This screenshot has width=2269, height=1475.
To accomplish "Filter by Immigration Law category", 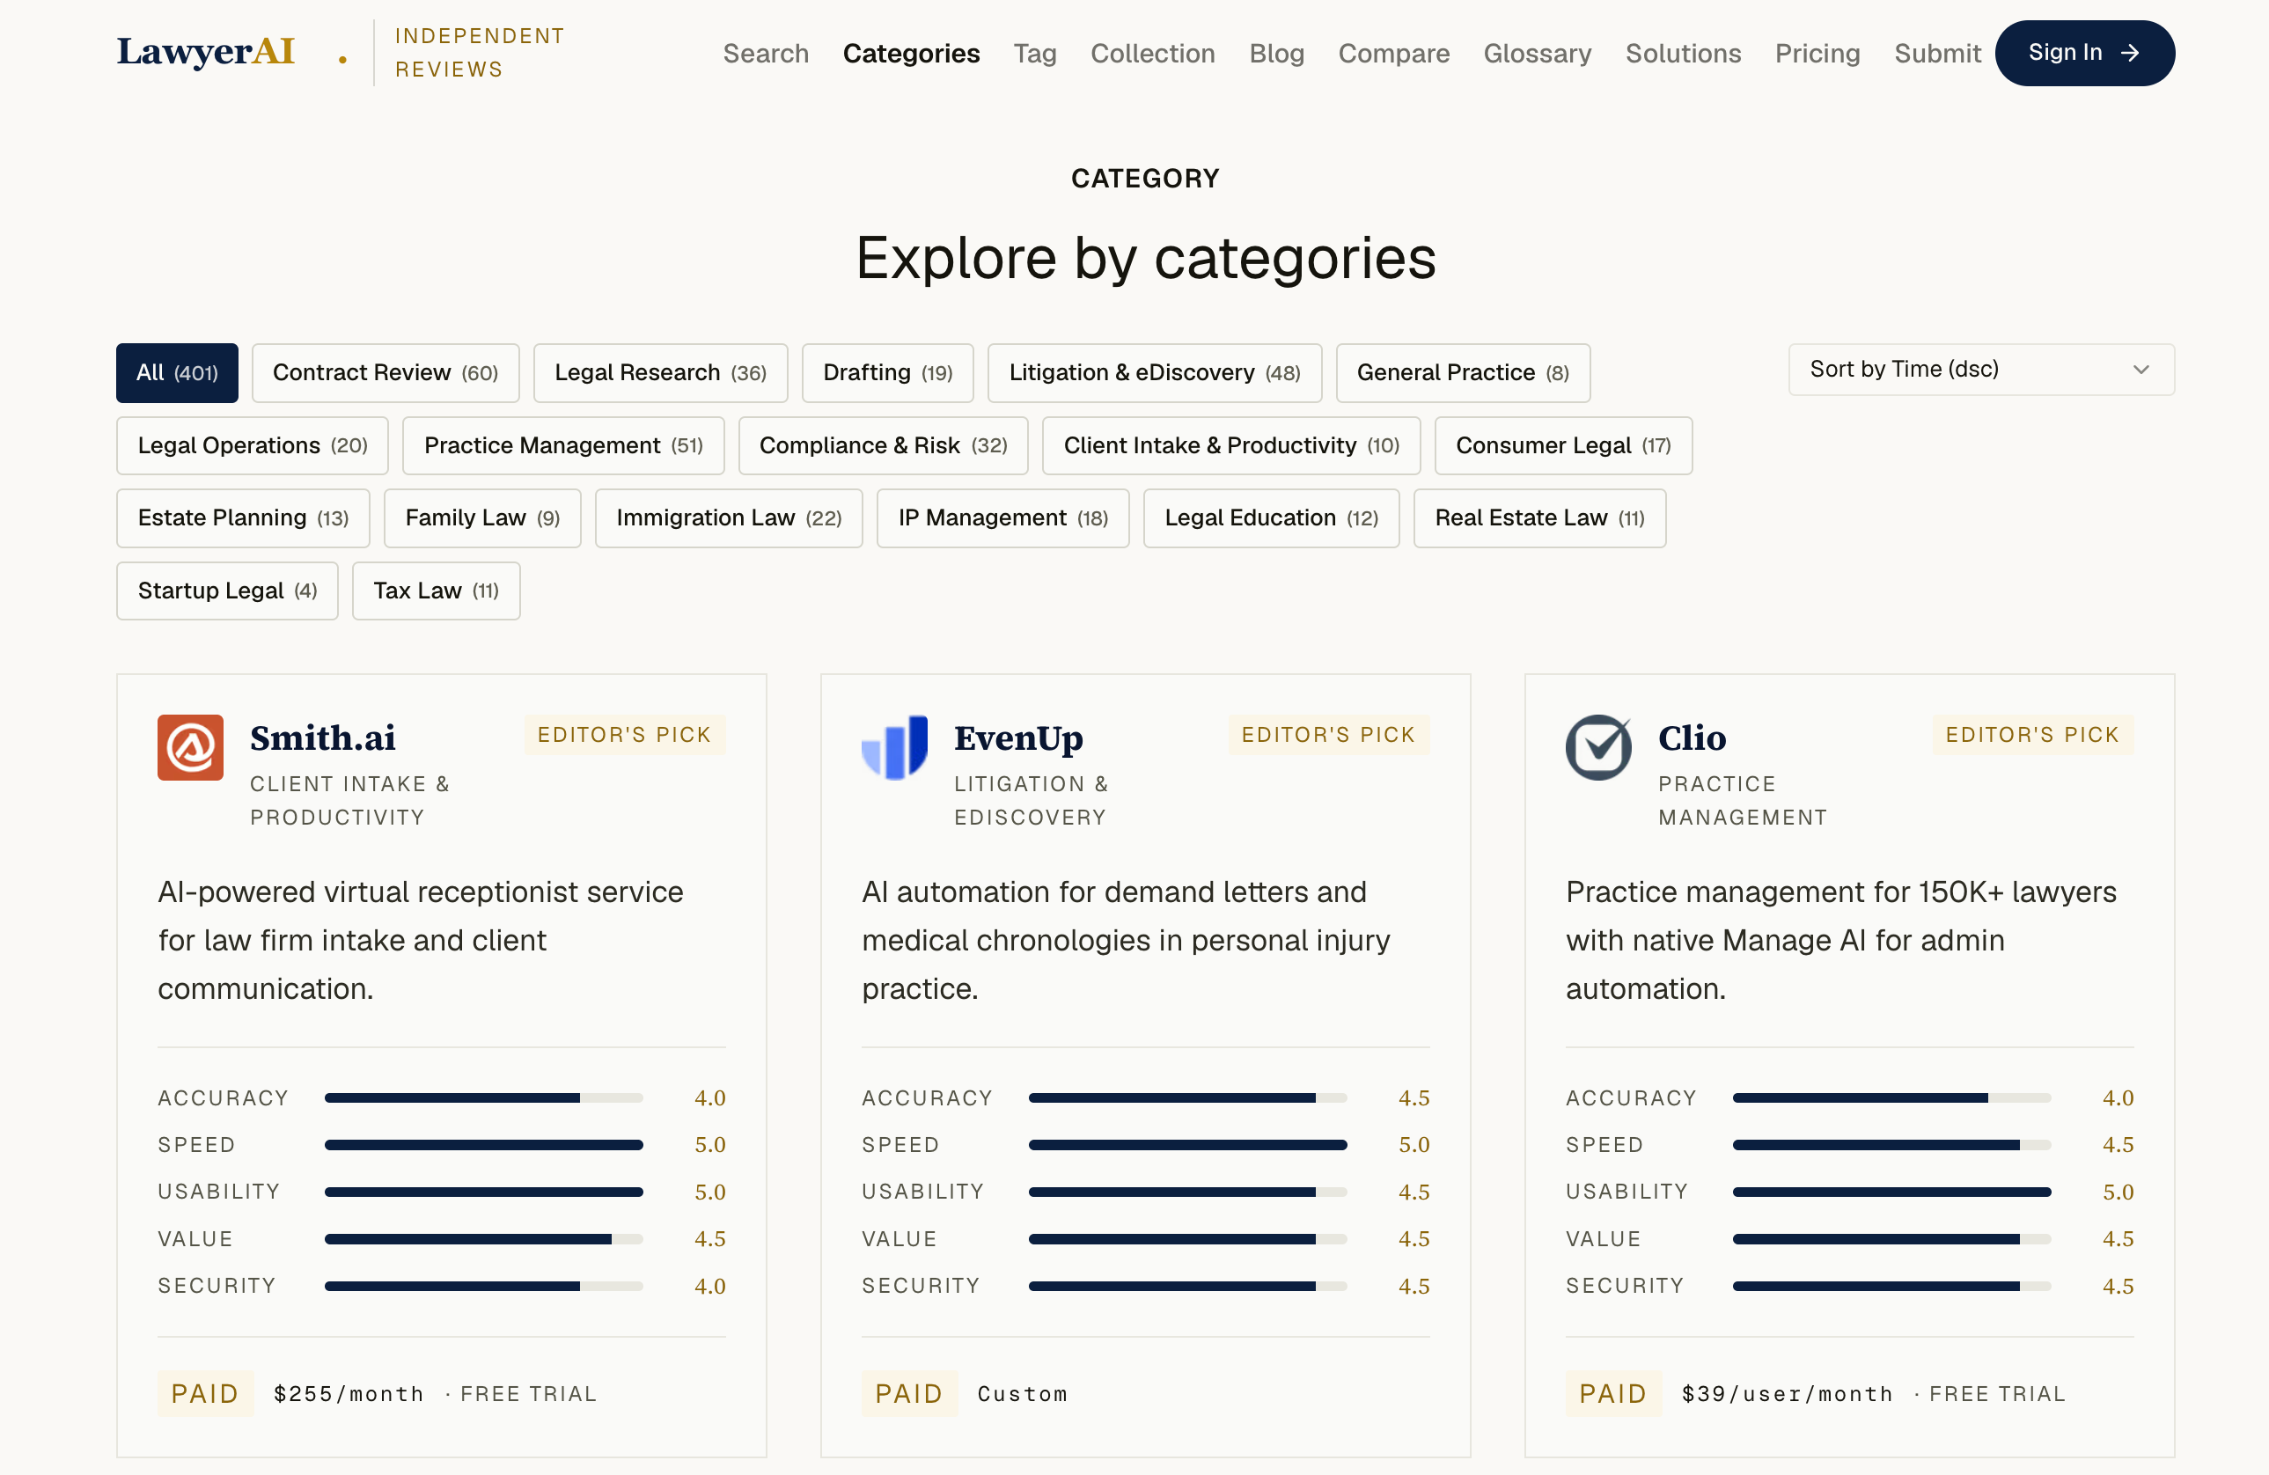I will click(x=730, y=517).
